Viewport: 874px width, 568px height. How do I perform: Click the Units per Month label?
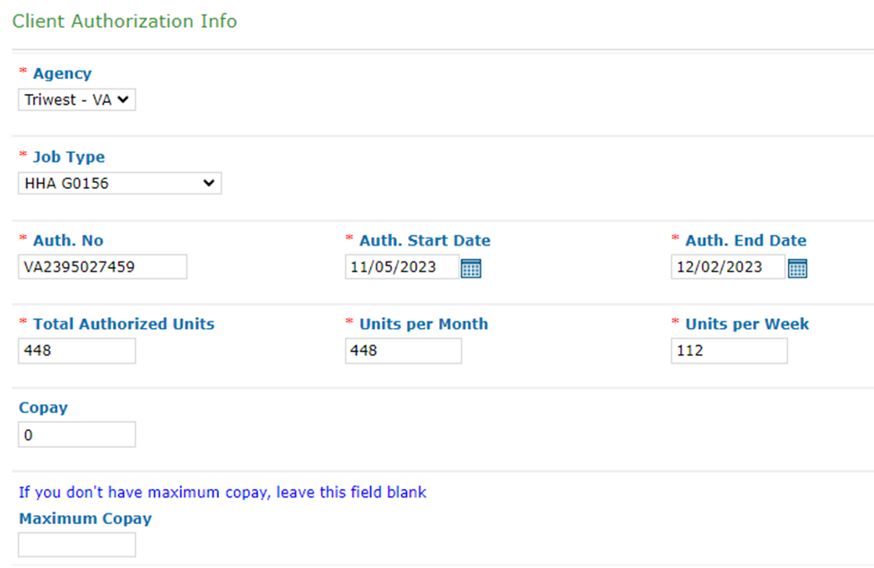point(423,323)
